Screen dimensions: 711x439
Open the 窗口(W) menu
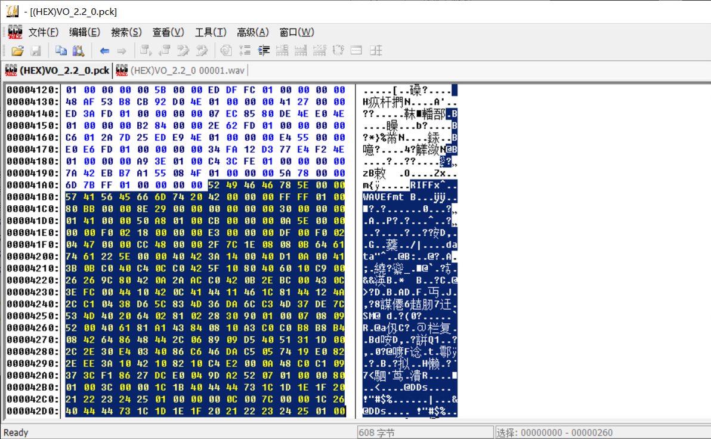(x=296, y=32)
